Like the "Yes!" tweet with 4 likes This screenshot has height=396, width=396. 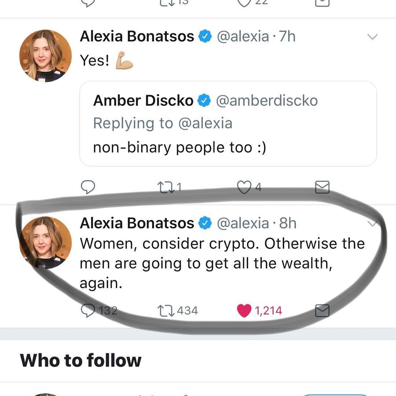244,187
